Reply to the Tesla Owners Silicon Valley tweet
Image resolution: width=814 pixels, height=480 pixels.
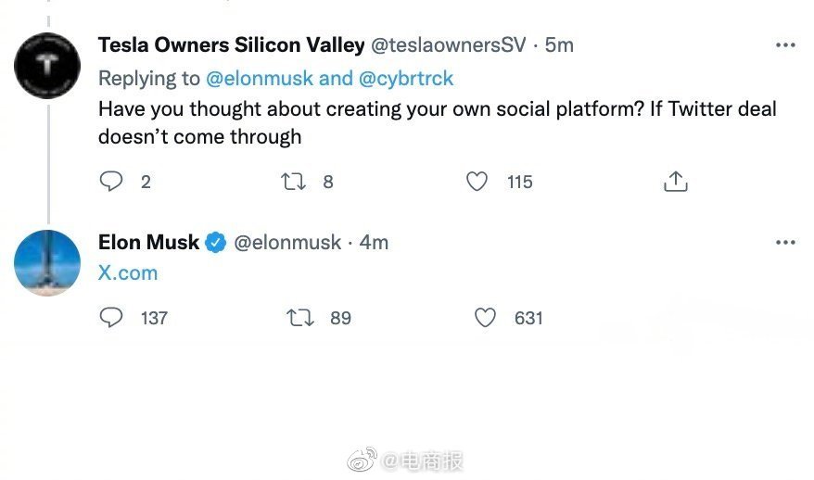[111, 182]
